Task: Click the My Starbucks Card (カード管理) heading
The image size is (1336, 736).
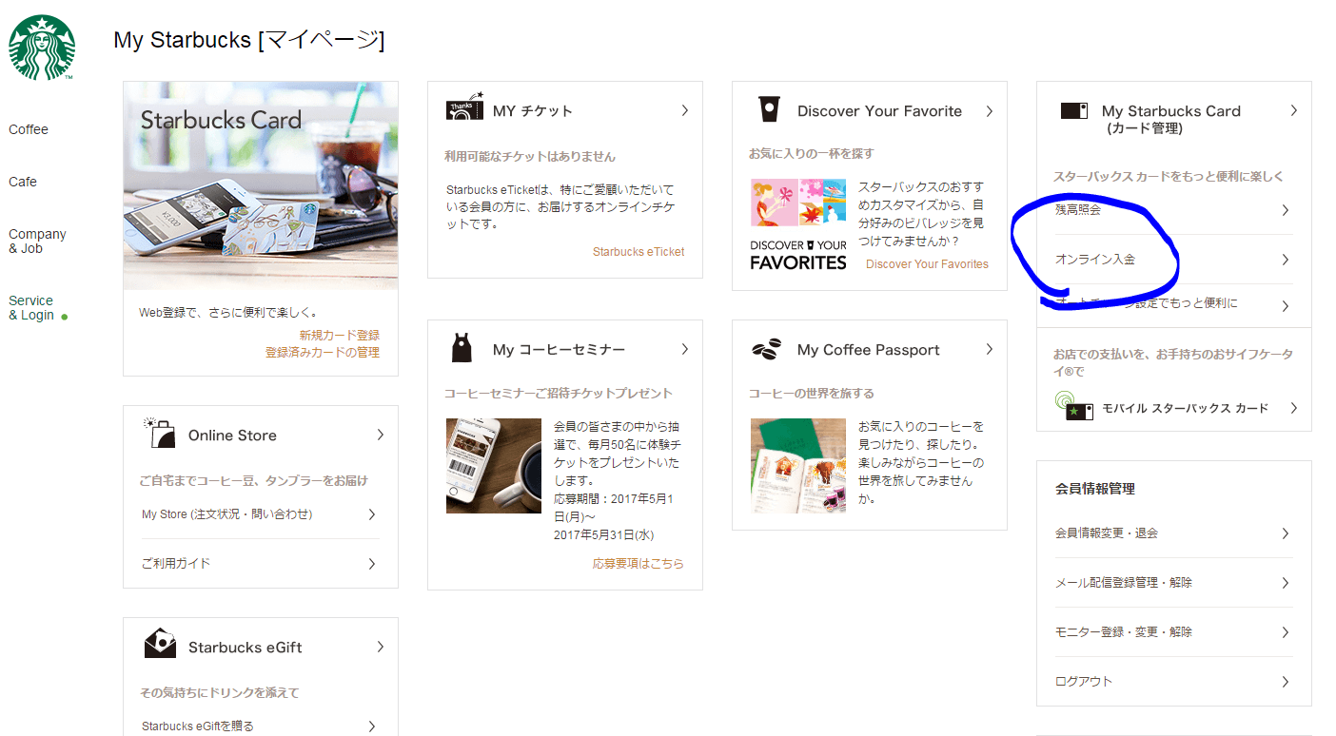Action: tap(1171, 119)
